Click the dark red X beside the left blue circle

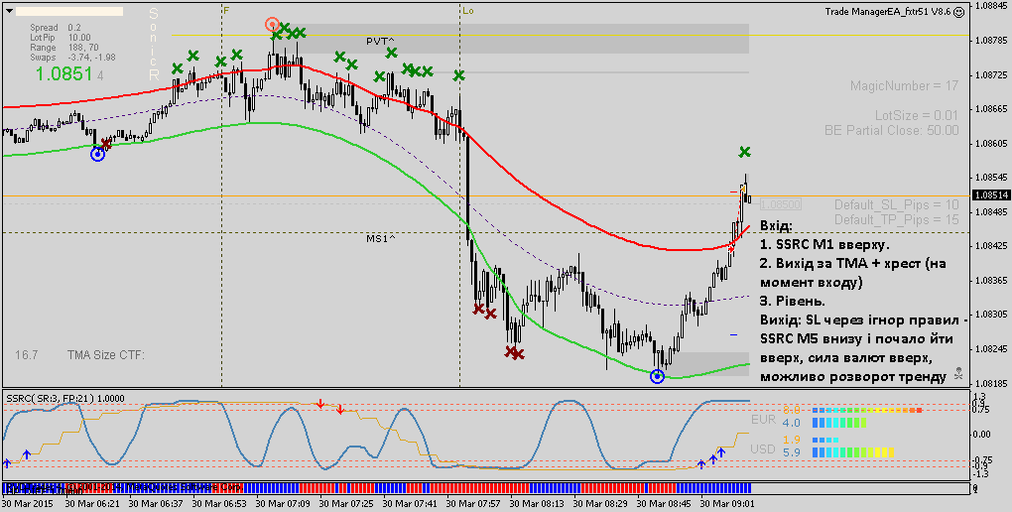coord(106,143)
